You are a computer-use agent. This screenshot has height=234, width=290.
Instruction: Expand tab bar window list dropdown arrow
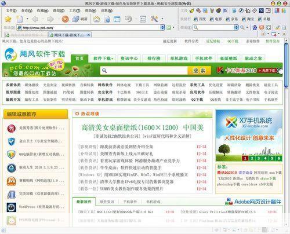(x=278, y=34)
